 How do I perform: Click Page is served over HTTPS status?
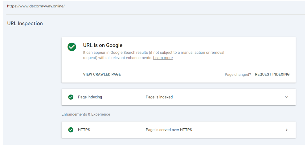(x=169, y=130)
